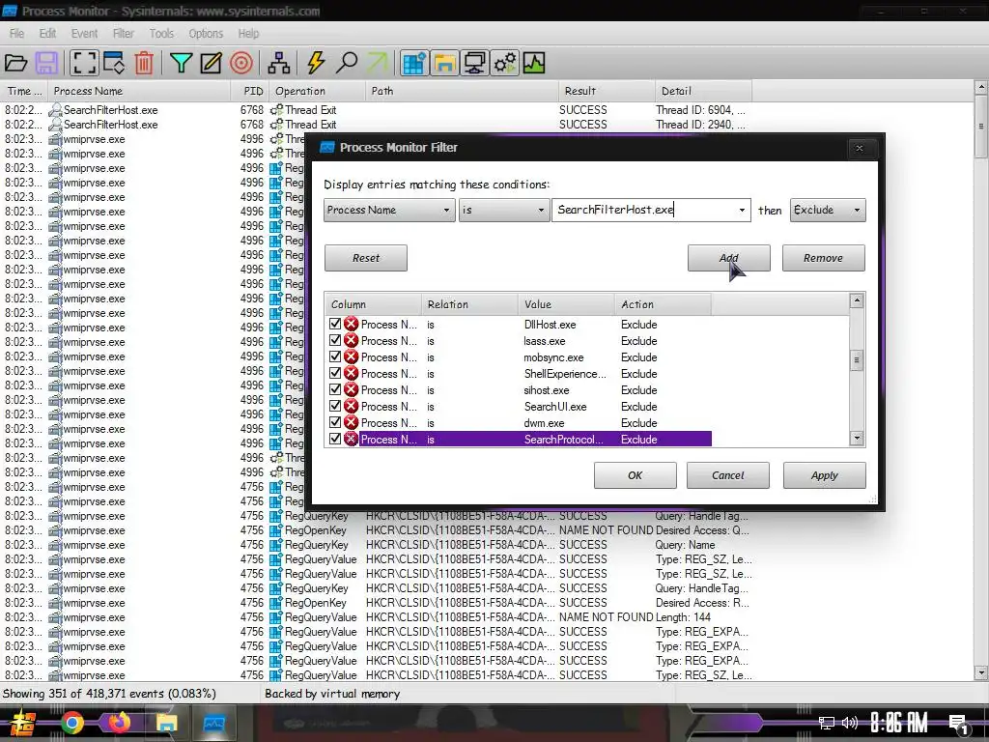This screenshot has width=989, height=742.
Task: Open Chrome from the taskbar
Action: tap(72, 723)
